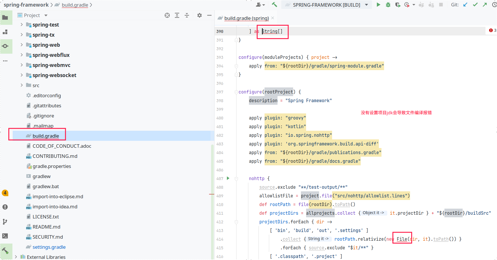Click Collapse All in Project panel
Image resolution: width=497 pixels, height=260 pixels.
click(187, 15)
